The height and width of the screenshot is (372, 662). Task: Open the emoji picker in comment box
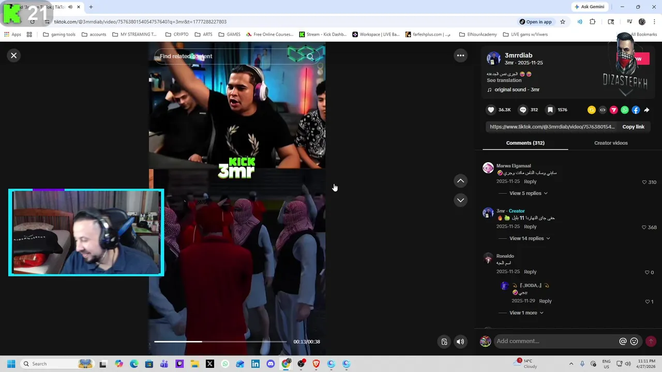point(634,341)
